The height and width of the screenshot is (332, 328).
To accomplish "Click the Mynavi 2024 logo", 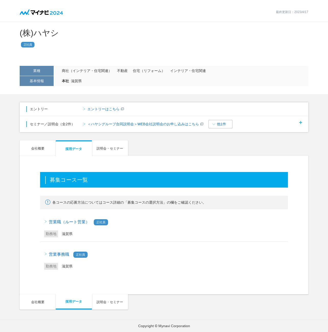I will (41, 12).
